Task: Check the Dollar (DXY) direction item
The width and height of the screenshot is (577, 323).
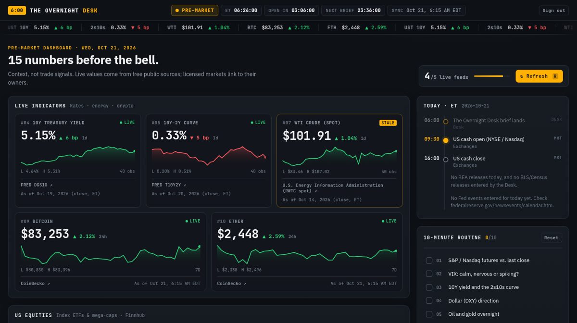Action: (x=429, y=301)
